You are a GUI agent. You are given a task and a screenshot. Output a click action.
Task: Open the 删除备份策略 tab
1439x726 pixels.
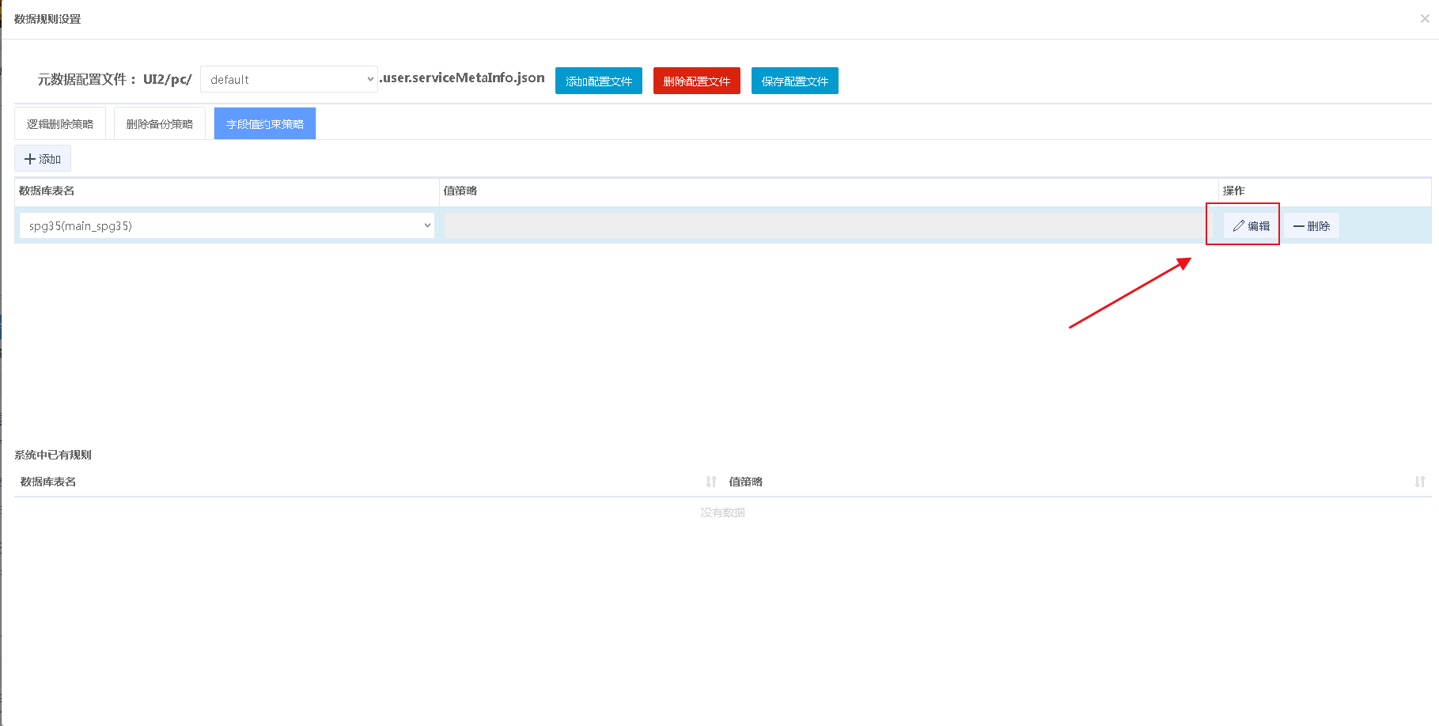click(x=160, y=124)
